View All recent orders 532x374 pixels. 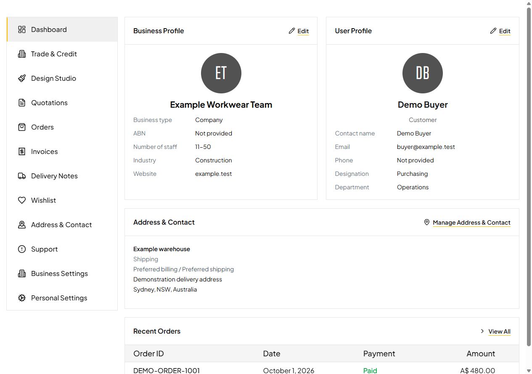[499, 332]
